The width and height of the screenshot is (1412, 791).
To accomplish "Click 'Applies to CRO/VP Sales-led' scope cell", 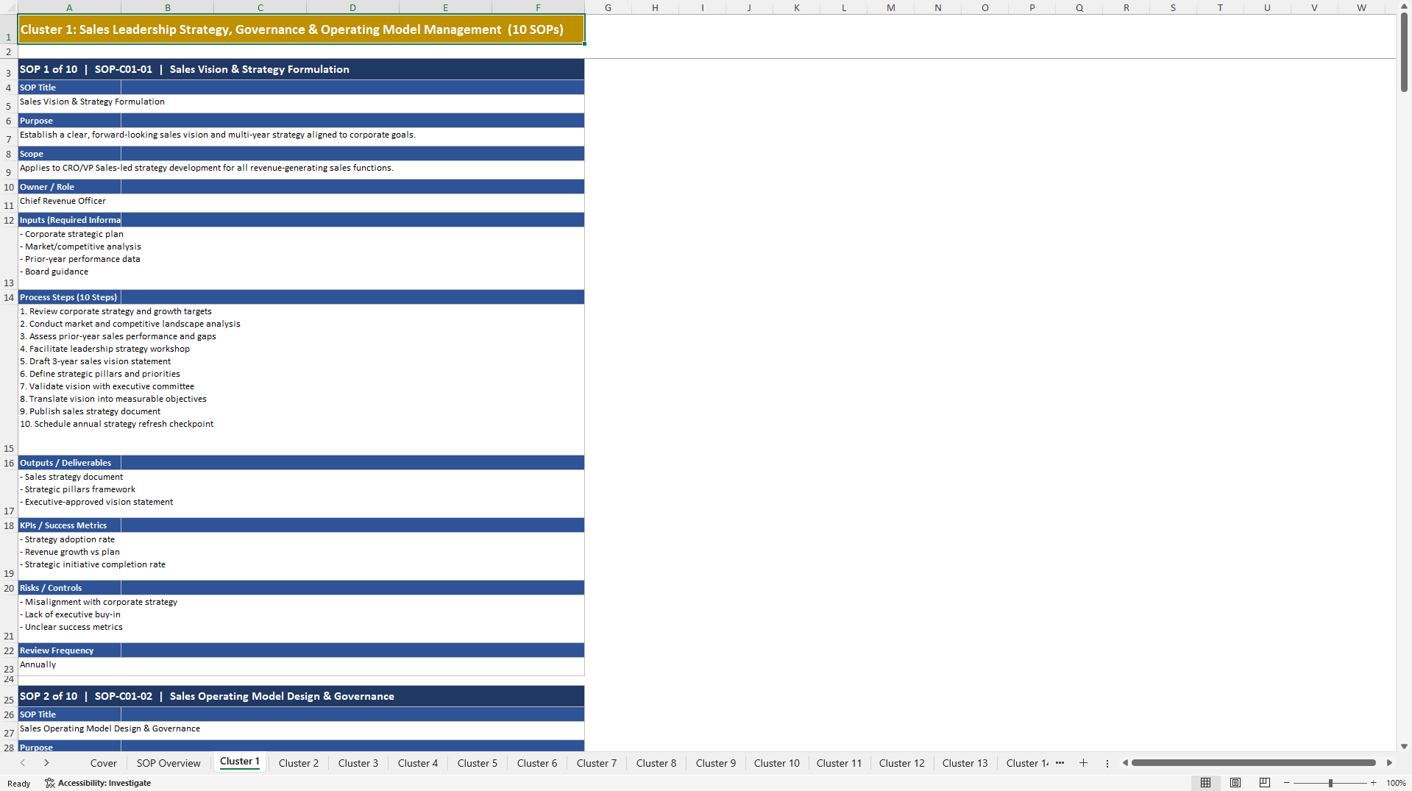I will pyautogui.click(x=301, y=170).
